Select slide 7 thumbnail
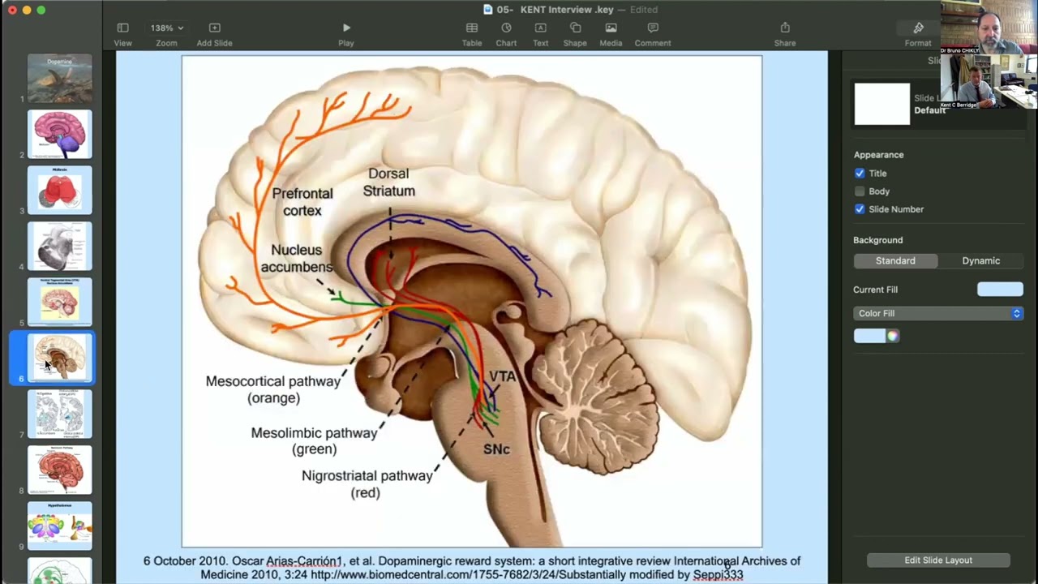1038x584 pixels. [x=60, y=414]
